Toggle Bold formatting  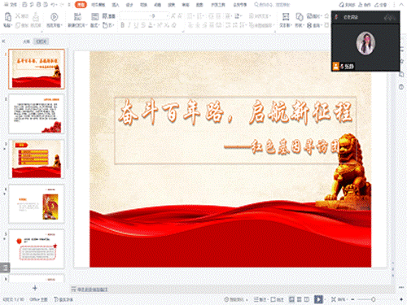click(x=122, y=25)
